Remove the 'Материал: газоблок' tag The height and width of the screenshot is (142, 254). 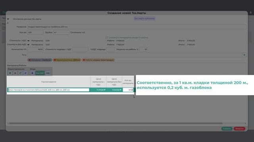click(30, 60)
